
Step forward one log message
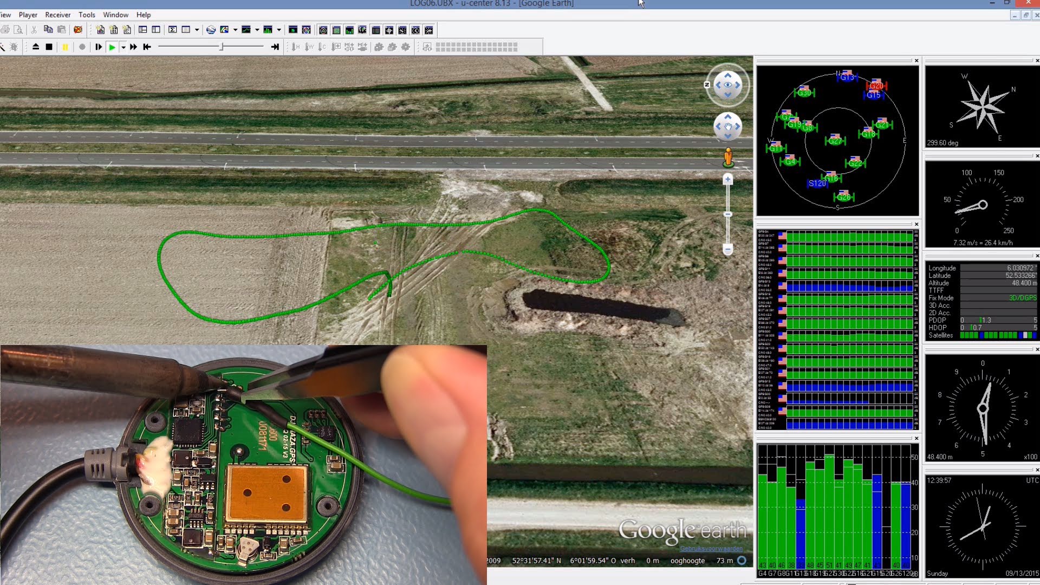click(99, 47)
